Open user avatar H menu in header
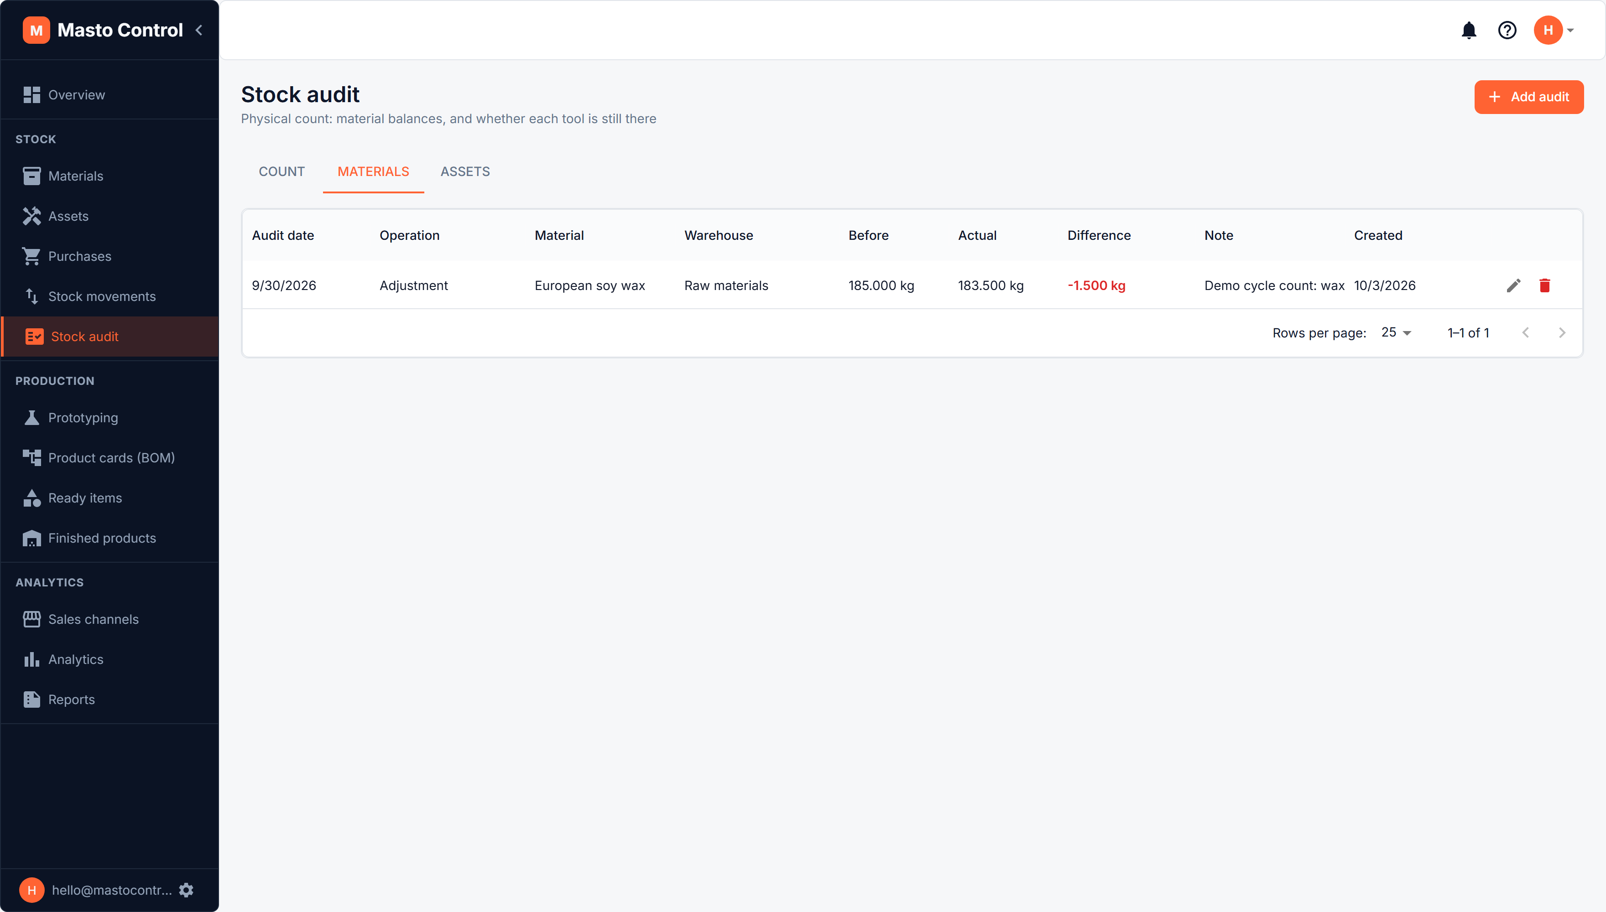The height and width of the screenshot is (912, 1606). coord(1554,30)
